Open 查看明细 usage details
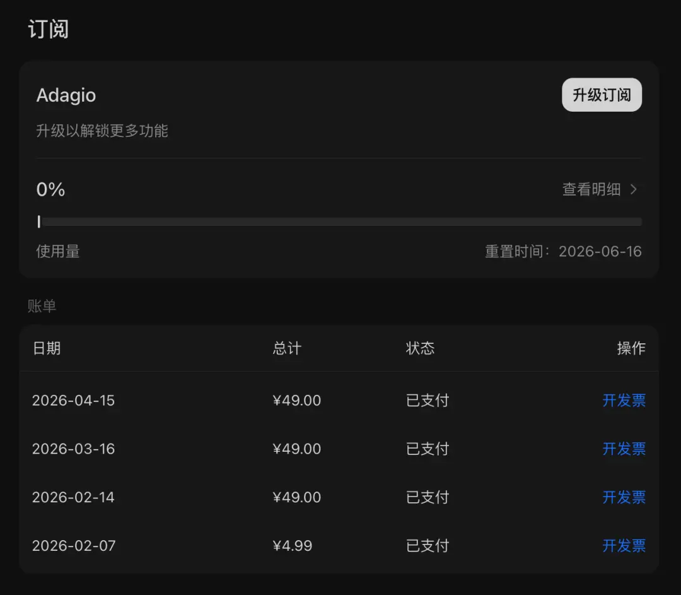 591,189
